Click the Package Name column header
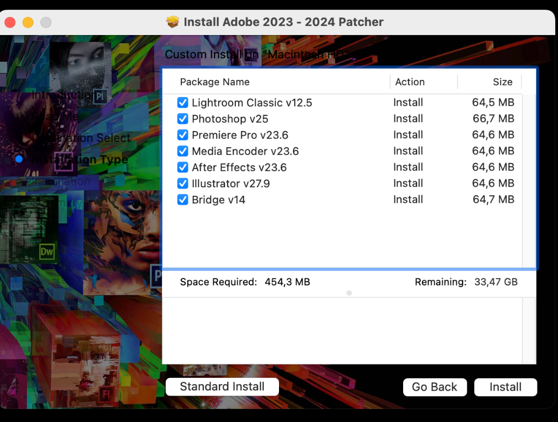558x422 pixels. pos(215,82)
